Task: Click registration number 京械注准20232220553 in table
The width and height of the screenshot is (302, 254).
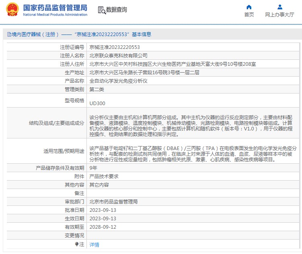Action: click(115, 47)
